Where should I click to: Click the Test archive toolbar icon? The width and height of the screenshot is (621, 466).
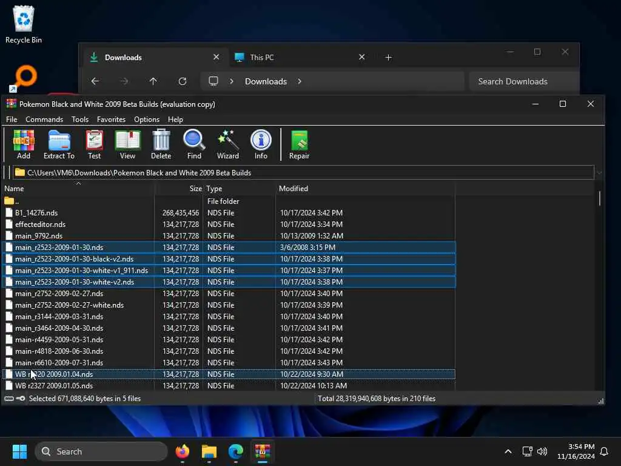[94, 144]
